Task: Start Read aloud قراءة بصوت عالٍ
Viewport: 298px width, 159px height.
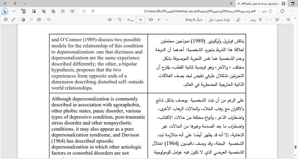Action: pos(219,20)
